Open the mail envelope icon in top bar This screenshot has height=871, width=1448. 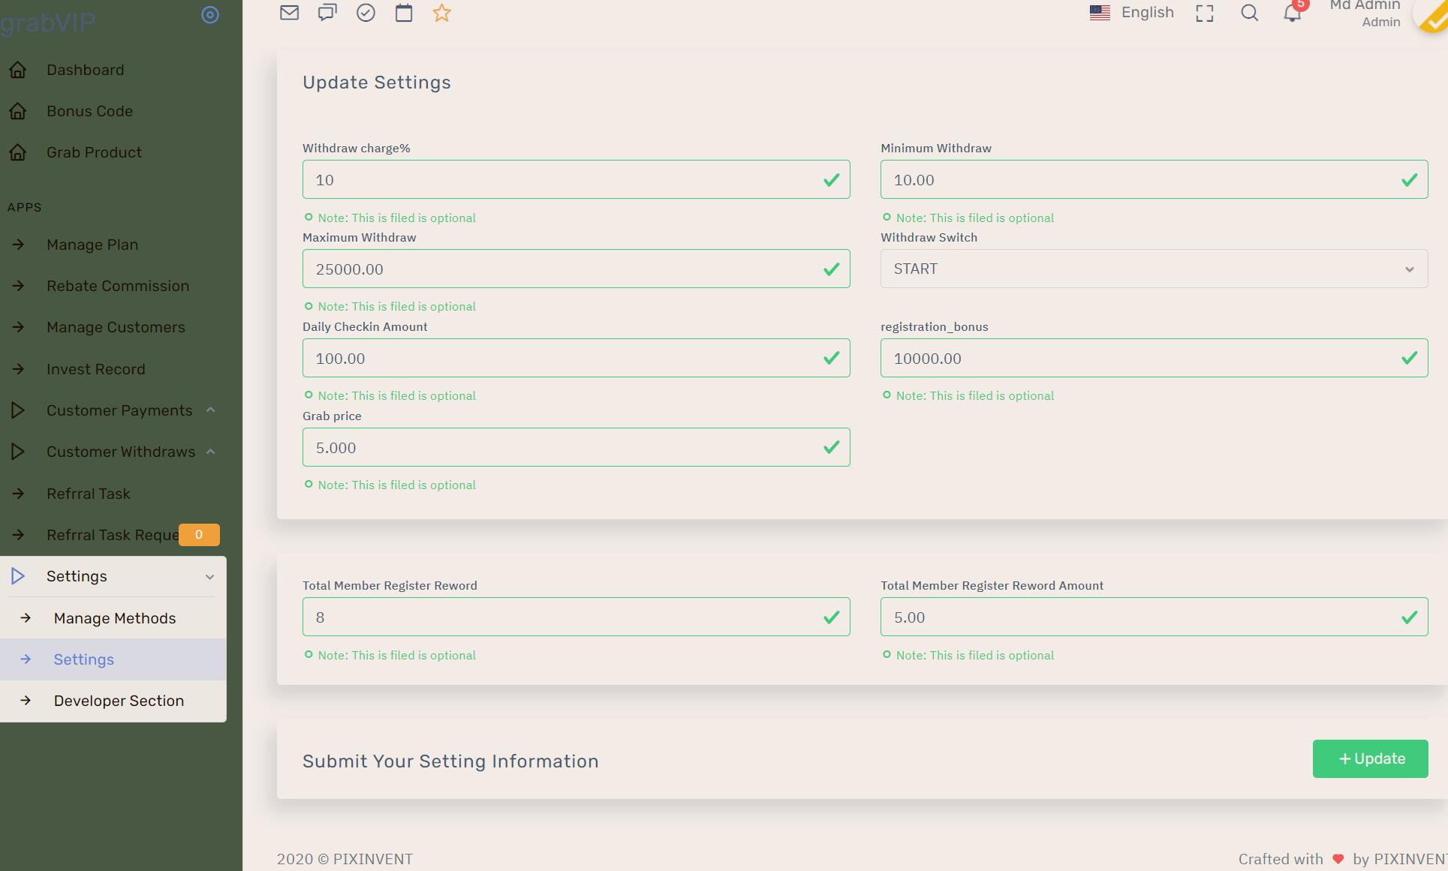[x=289, y=13]
